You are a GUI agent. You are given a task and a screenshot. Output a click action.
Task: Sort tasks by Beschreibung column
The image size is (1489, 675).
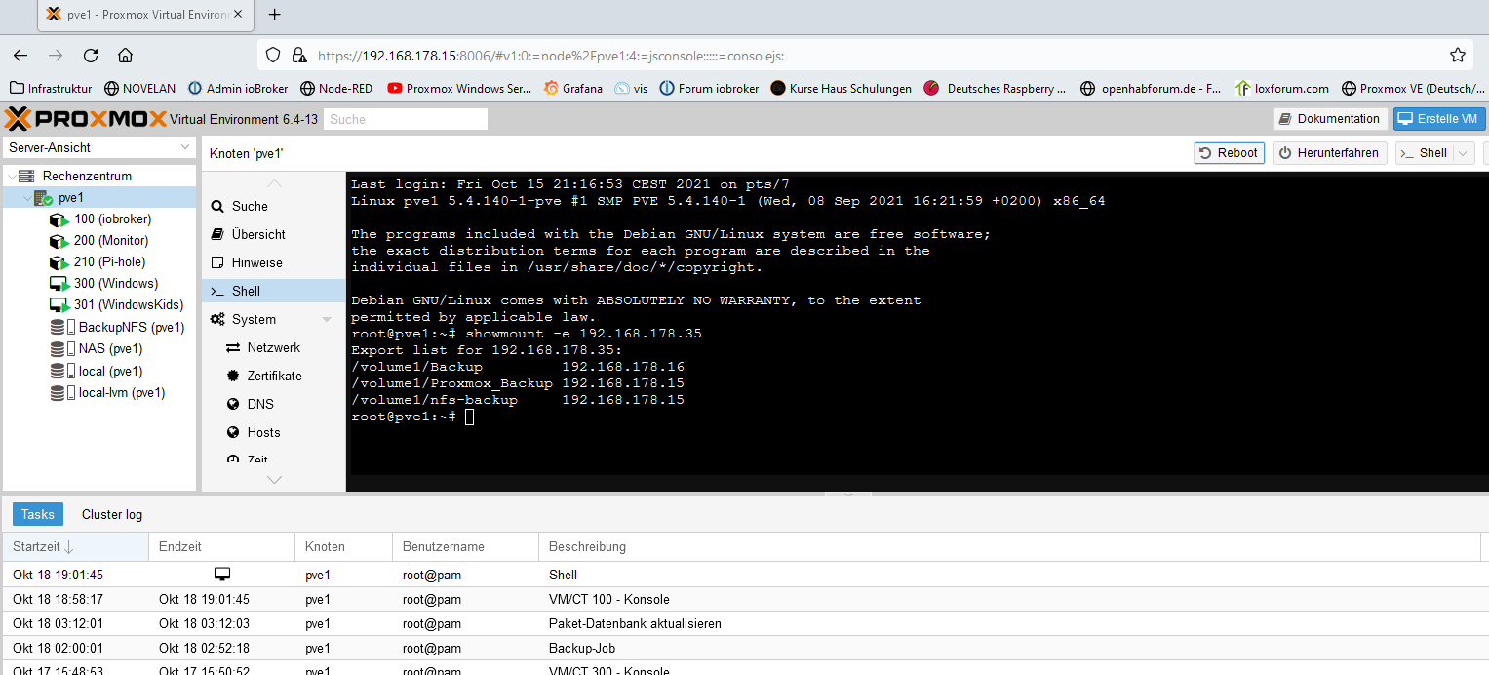[1009, 546]
